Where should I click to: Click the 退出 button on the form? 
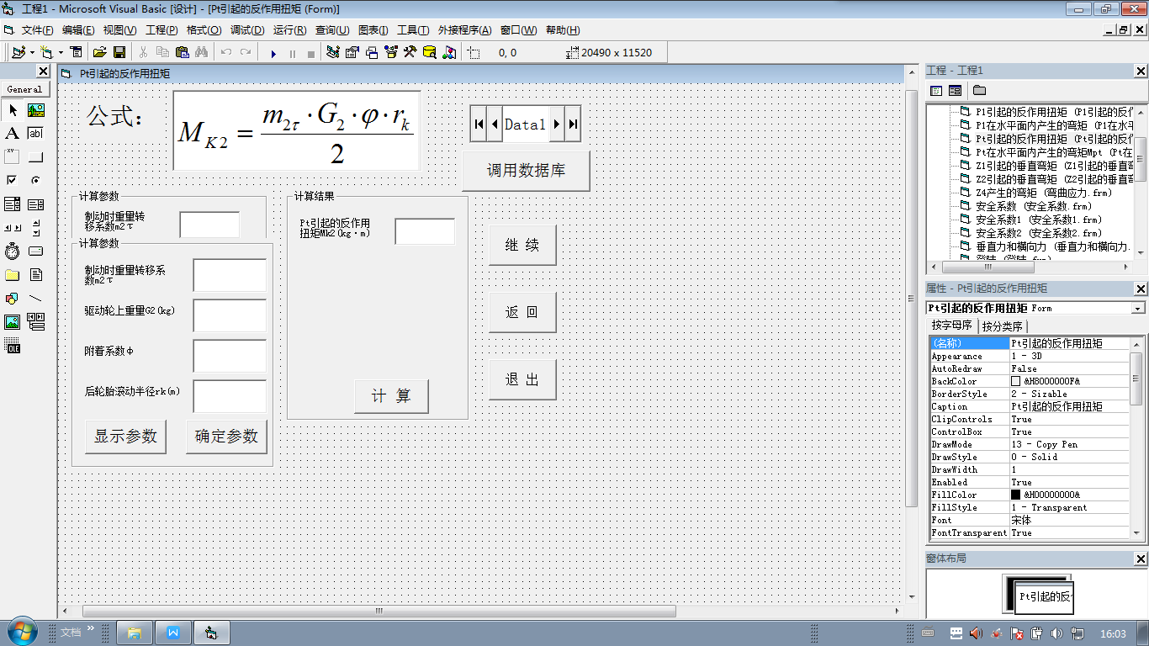click(522, 379)
